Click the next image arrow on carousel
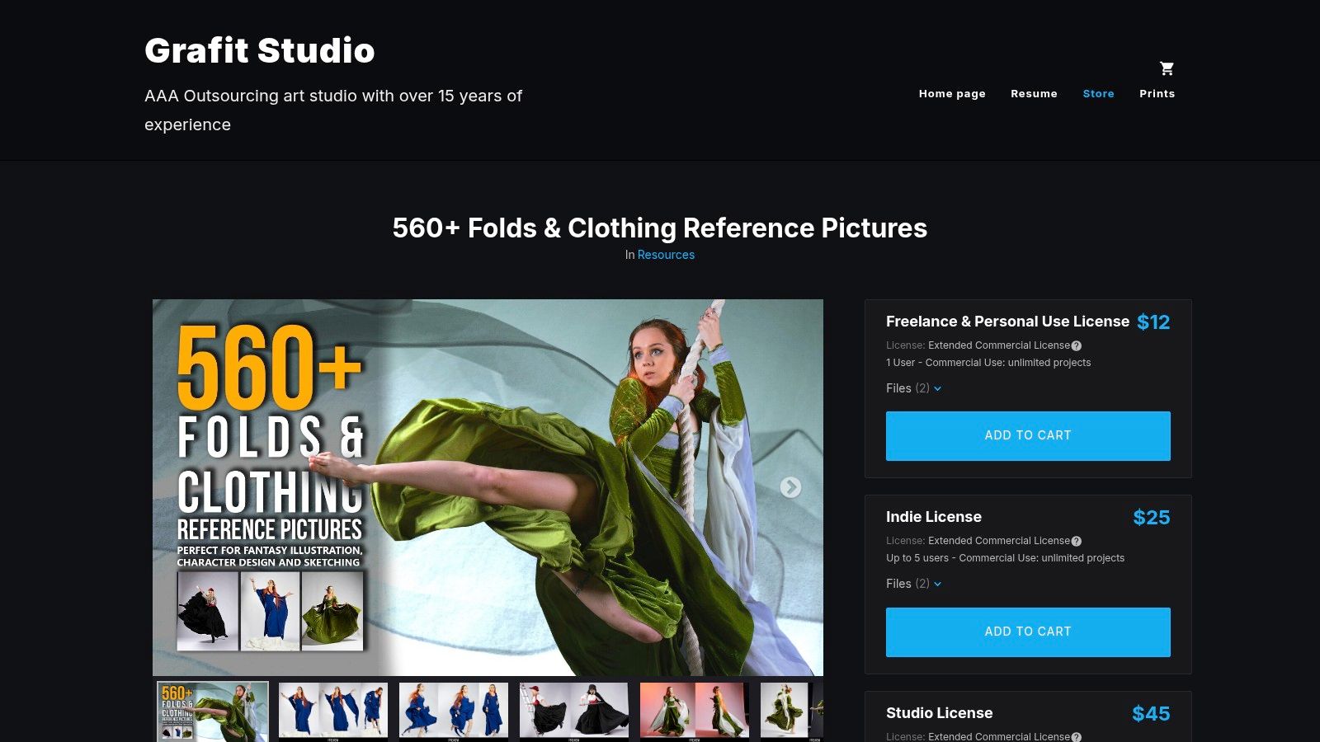The width and height of the screenshot is (1320, 742). [x=790, y=487]
